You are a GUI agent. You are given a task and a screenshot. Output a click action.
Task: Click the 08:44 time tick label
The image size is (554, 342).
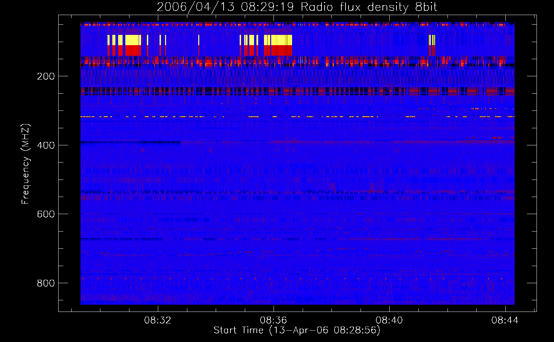(x=505, y=320)
